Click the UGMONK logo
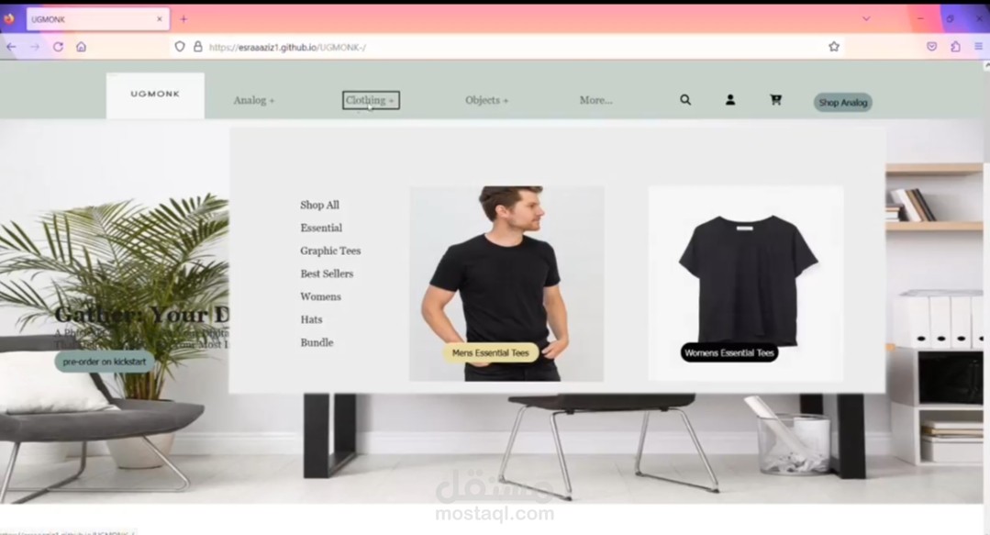Screen dimensions: 990x535 click(154, 95)
